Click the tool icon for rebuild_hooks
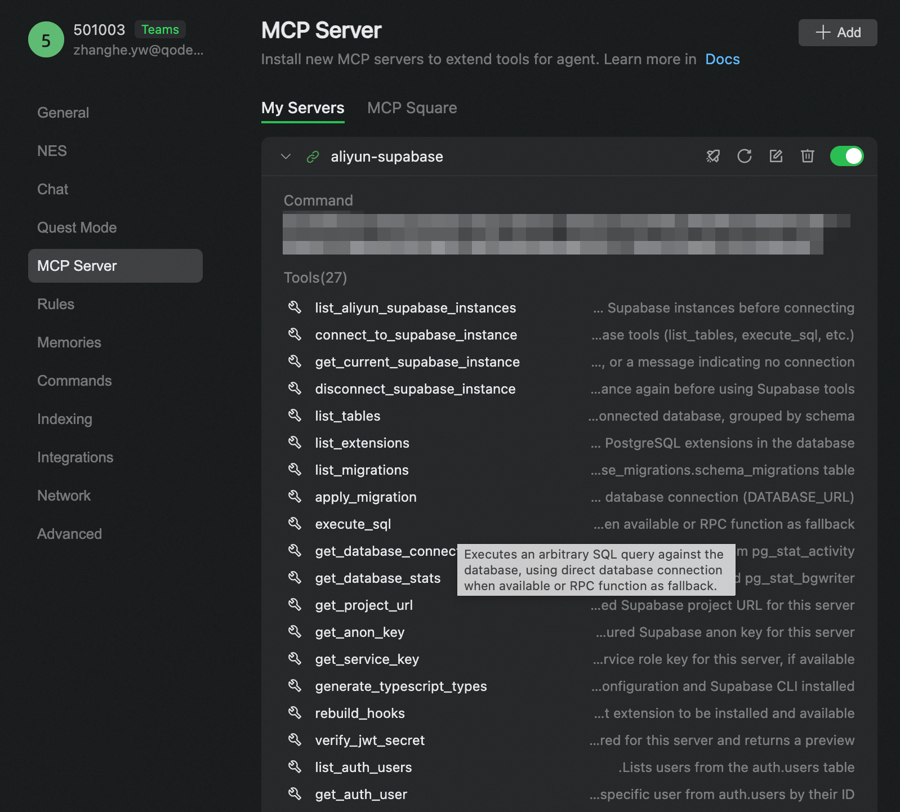This screenshot has height=812, width=900. tap(295, 712)
